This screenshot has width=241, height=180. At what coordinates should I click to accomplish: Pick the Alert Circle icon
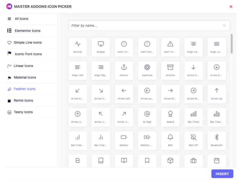pyautogui.click(x=124, y=47)
